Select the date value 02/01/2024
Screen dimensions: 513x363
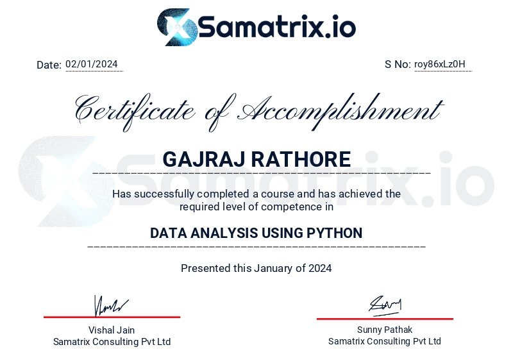(x=92, y=64)
